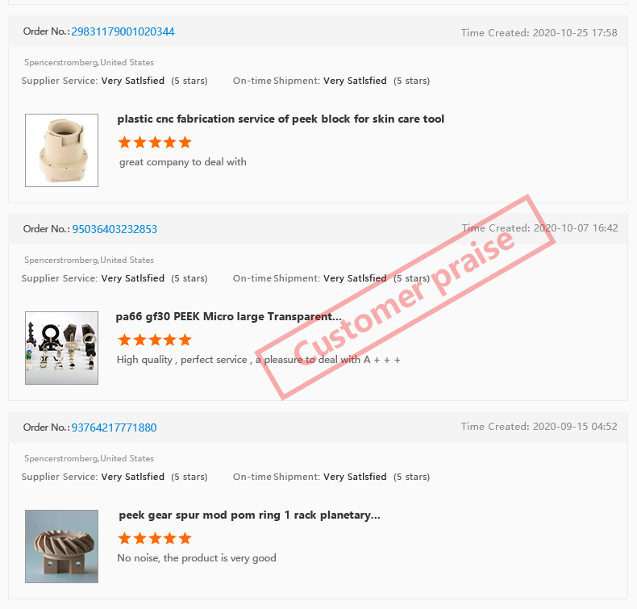The width and height of the screenshot is (637, 609).
Task: Click the Customer praise stamp watermark
Action: (405, 298)
